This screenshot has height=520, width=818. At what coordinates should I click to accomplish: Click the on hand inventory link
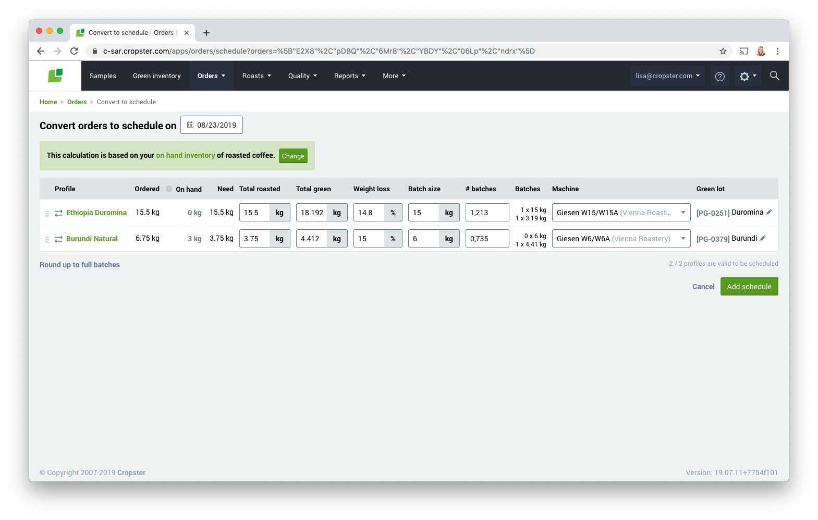coord(186,155)
